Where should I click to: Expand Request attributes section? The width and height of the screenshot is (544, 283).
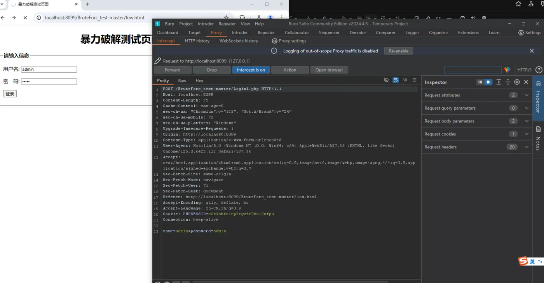point(477,95)
